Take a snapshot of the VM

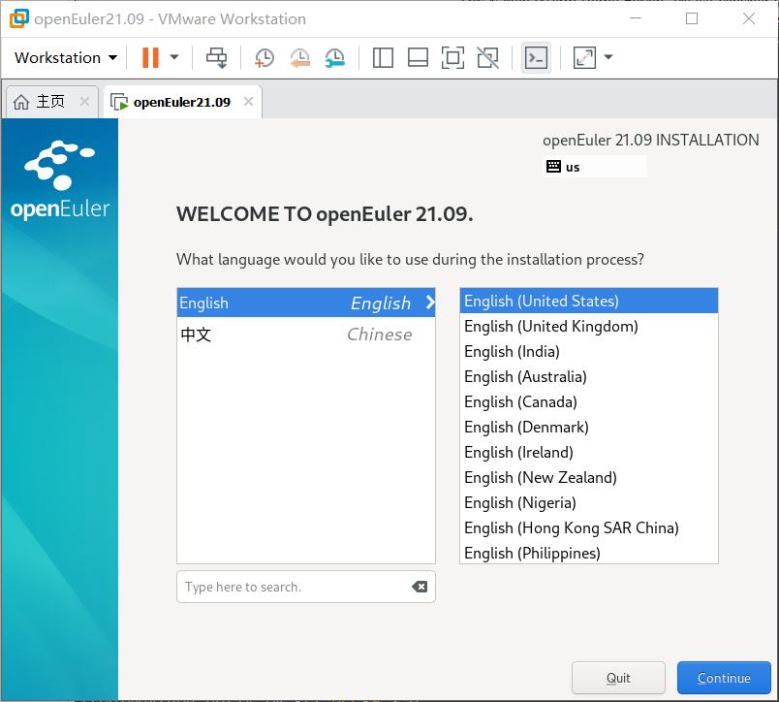264,57
